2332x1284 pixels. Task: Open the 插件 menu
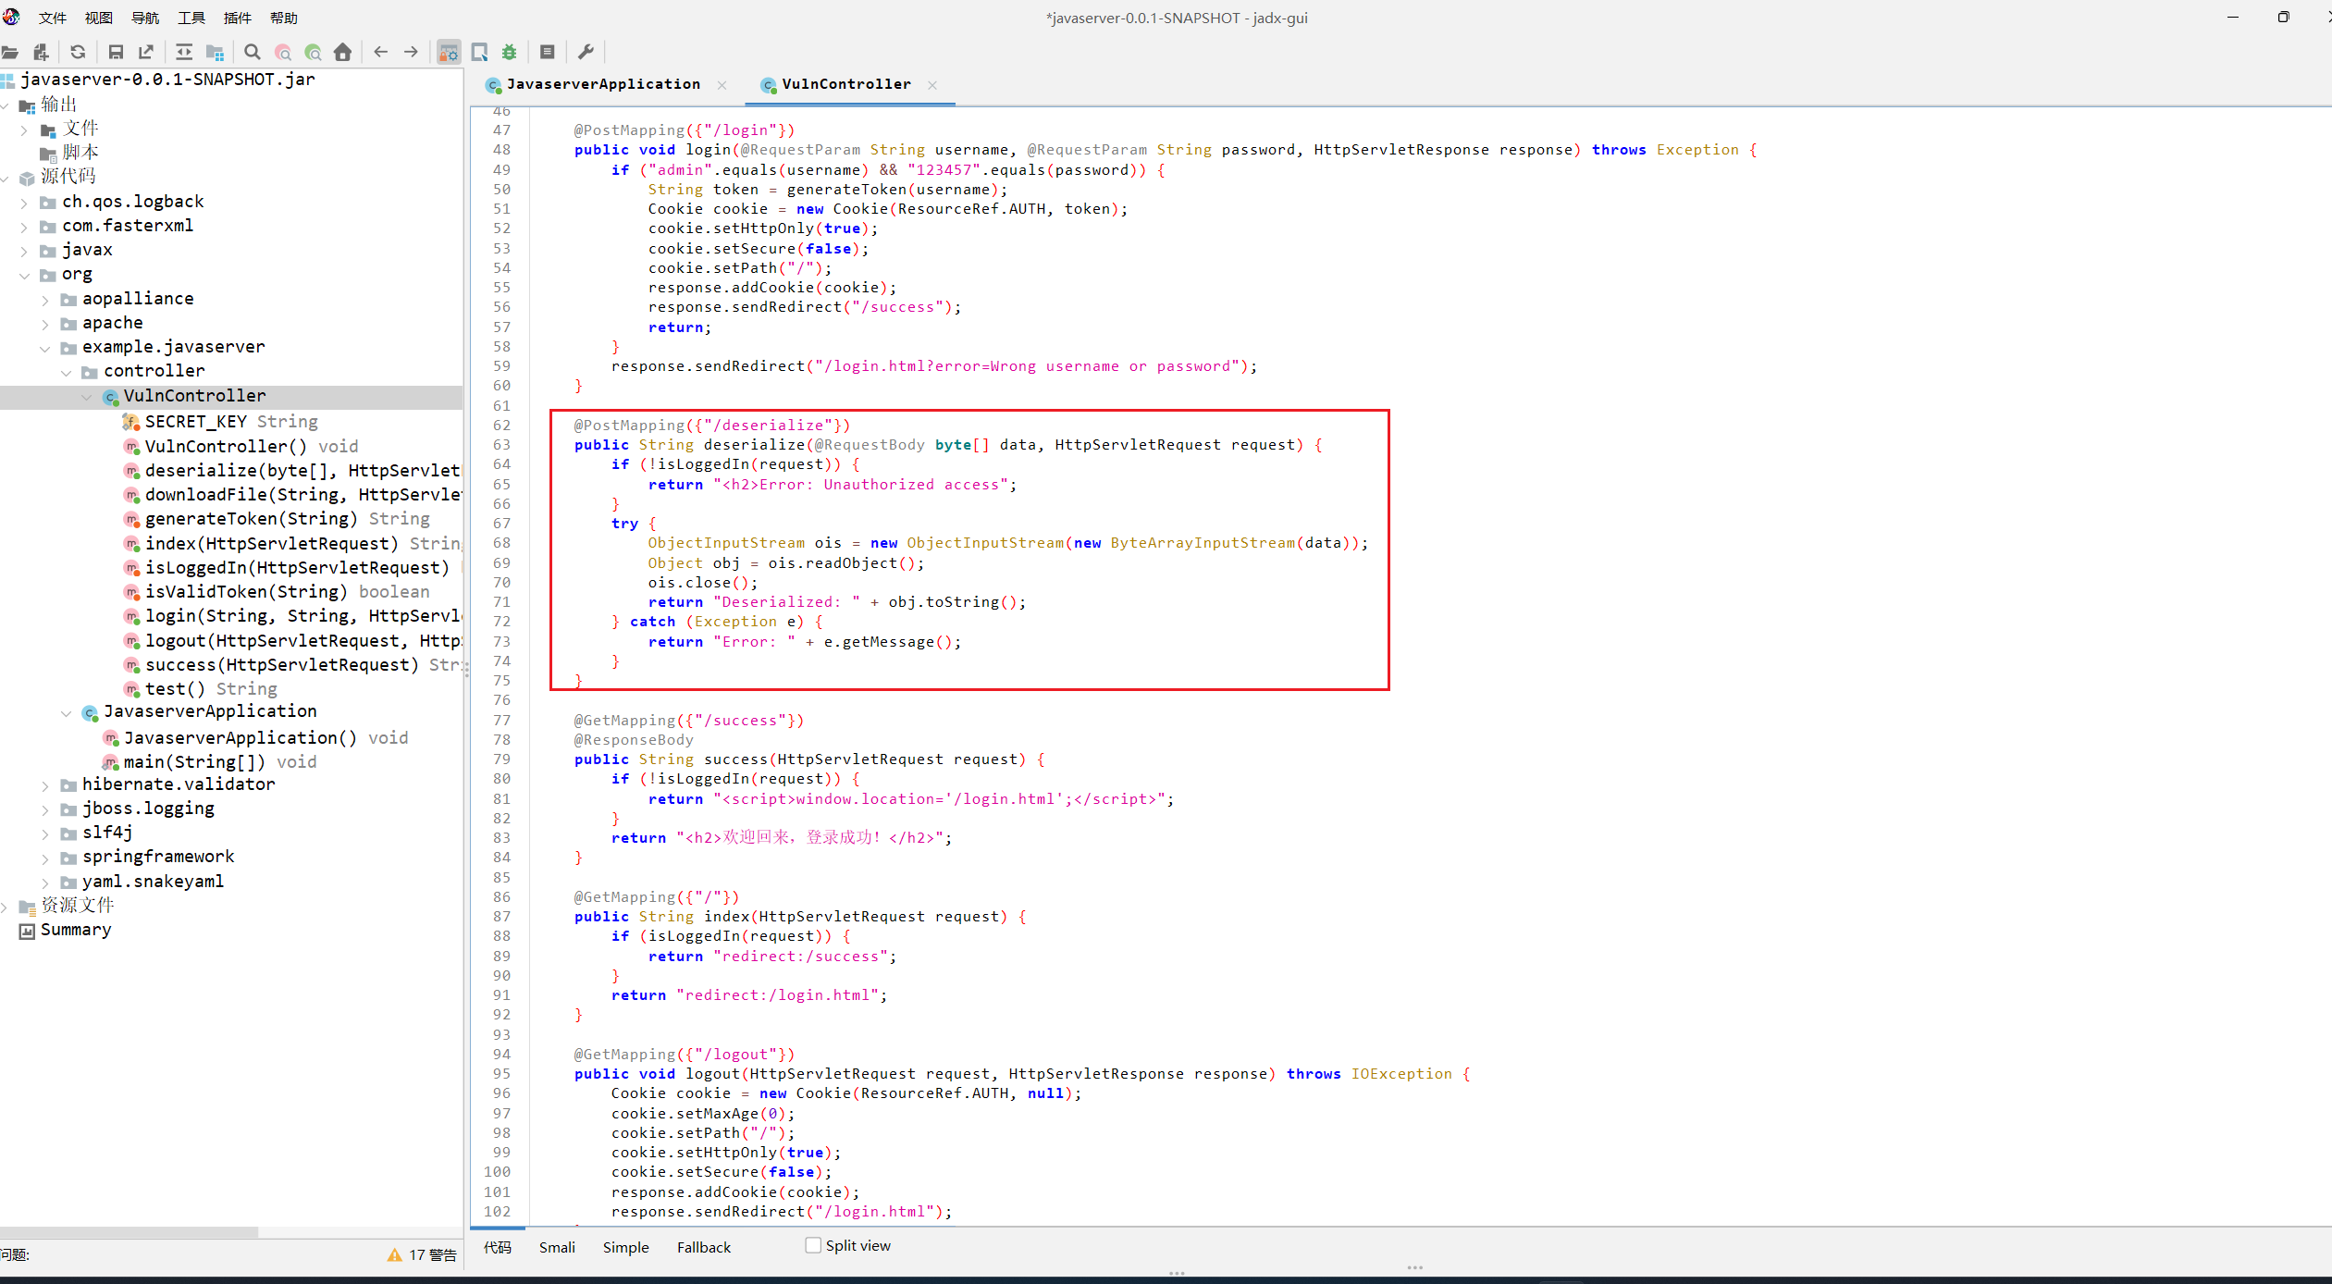238,18
